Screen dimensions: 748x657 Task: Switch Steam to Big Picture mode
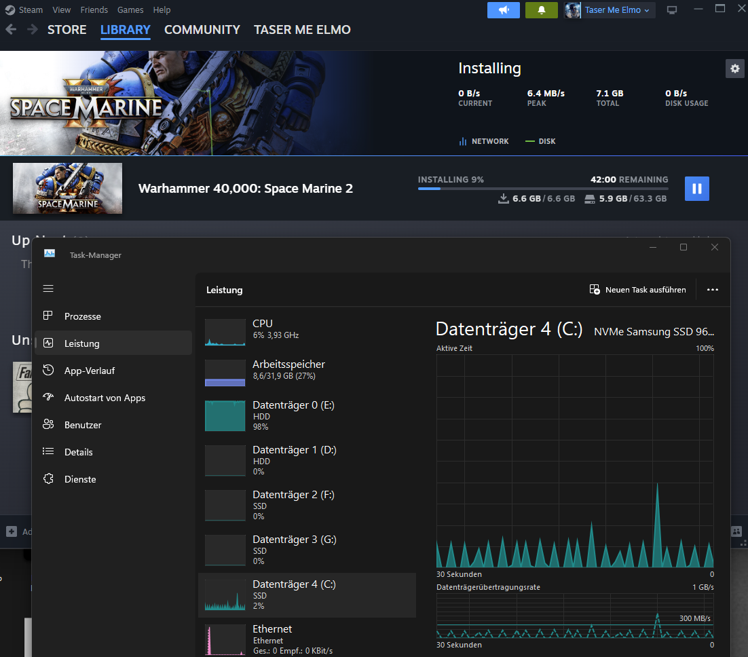click(672, 10)
